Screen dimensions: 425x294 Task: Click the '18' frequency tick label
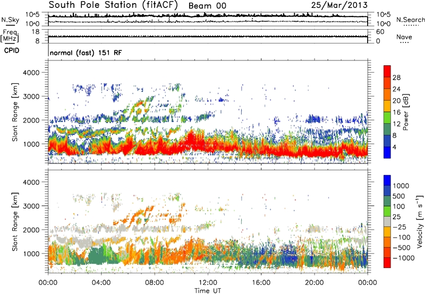(x=36, y=32)
